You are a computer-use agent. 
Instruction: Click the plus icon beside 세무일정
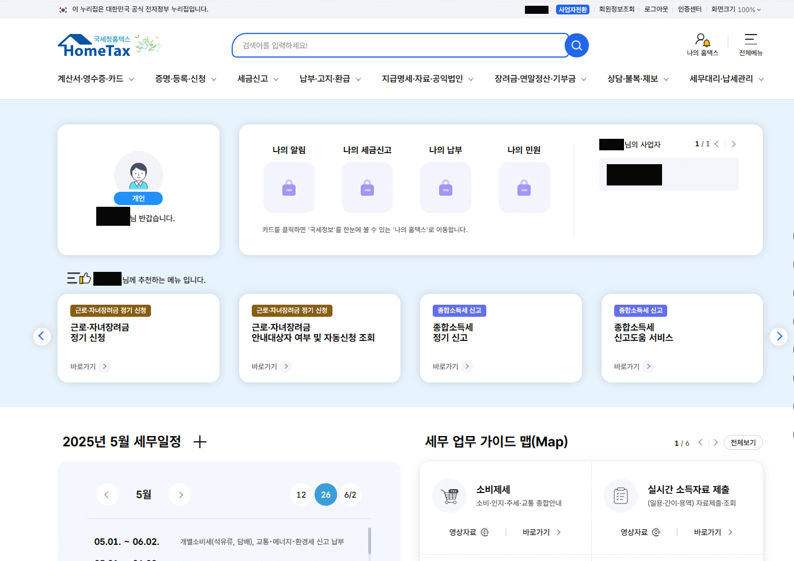pos(200,442)
